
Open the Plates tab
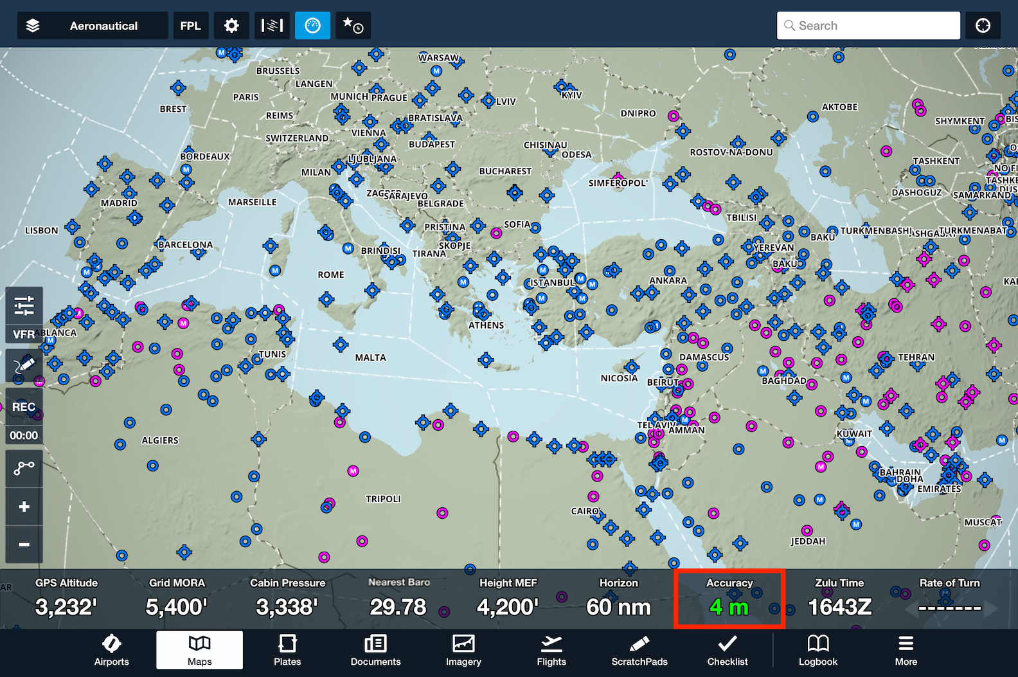pos(287,650)
